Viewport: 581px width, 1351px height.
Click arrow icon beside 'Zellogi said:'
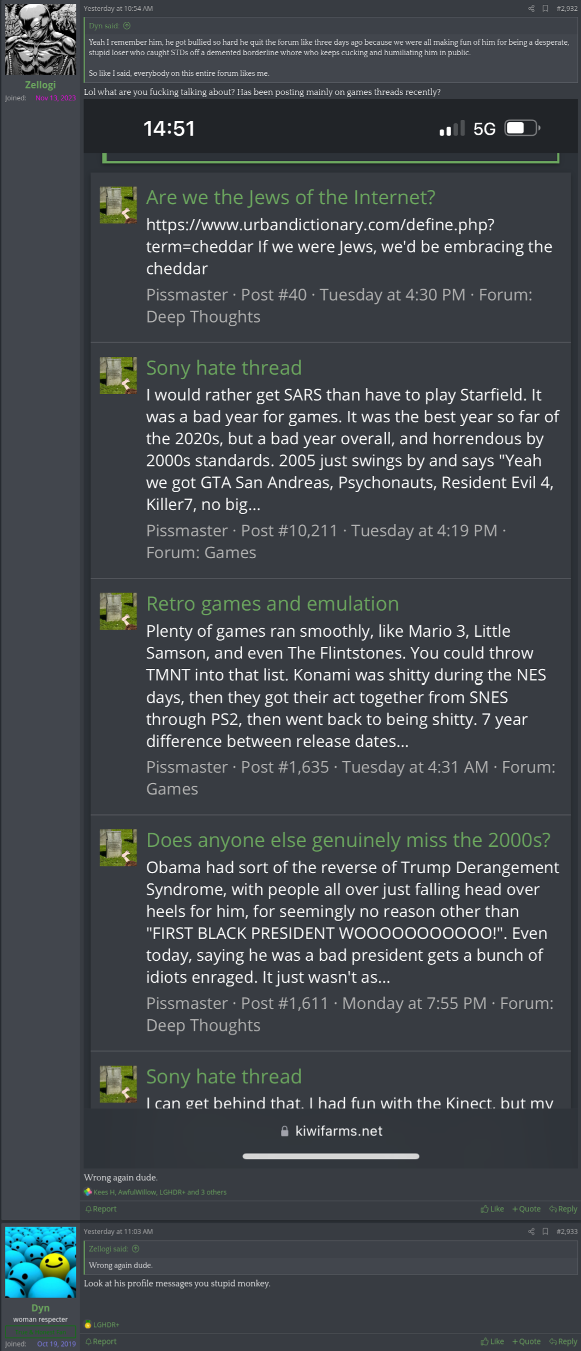[x=136, y=1248]
